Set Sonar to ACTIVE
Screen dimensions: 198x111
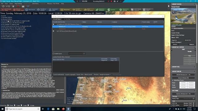183,85
